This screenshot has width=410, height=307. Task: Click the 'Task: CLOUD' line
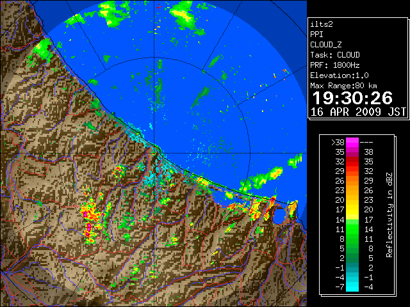click(x=335, y=55)
